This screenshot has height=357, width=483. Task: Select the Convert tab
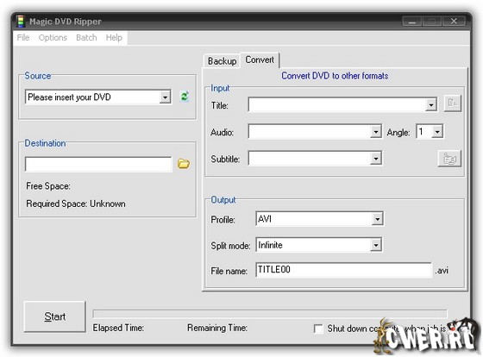[x=260, y=60]
